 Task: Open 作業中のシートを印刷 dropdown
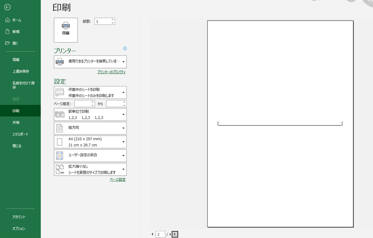(90, 93)
